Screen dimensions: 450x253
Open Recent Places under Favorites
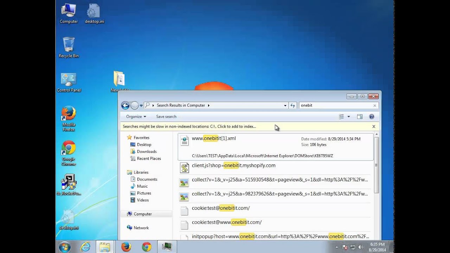coord(149,158)
